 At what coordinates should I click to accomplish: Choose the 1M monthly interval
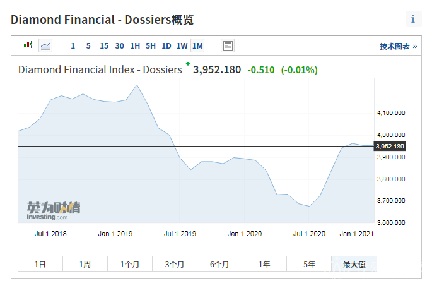197,45
